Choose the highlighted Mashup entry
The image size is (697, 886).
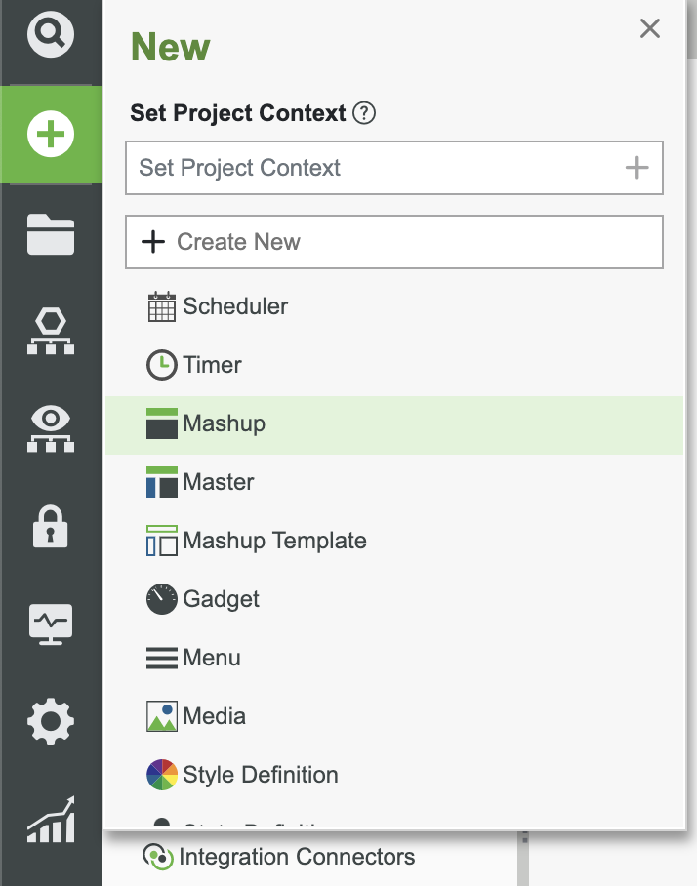click(224, 423)
